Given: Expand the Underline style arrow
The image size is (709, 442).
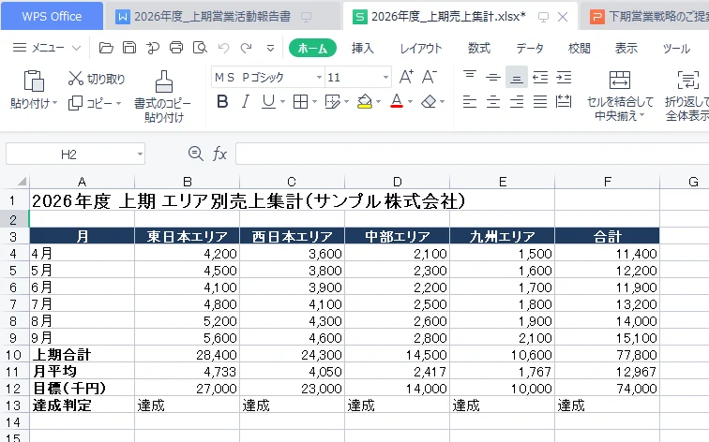Looking at the screenshot, I should (282, 102).
